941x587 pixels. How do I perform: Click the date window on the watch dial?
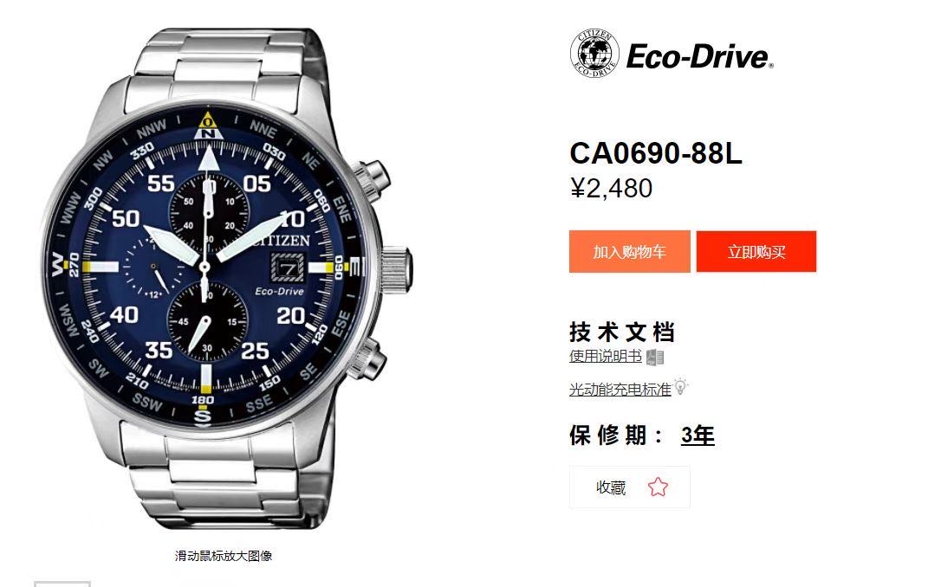coord(289,267)
